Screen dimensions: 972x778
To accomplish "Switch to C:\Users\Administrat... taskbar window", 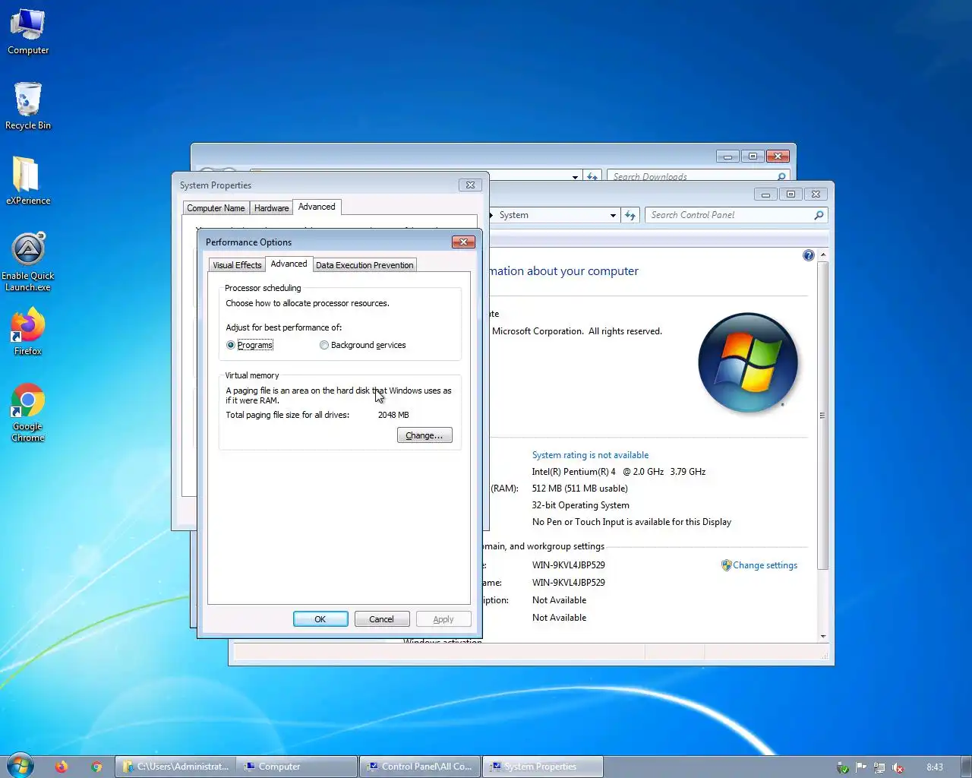I will [175, 767].
